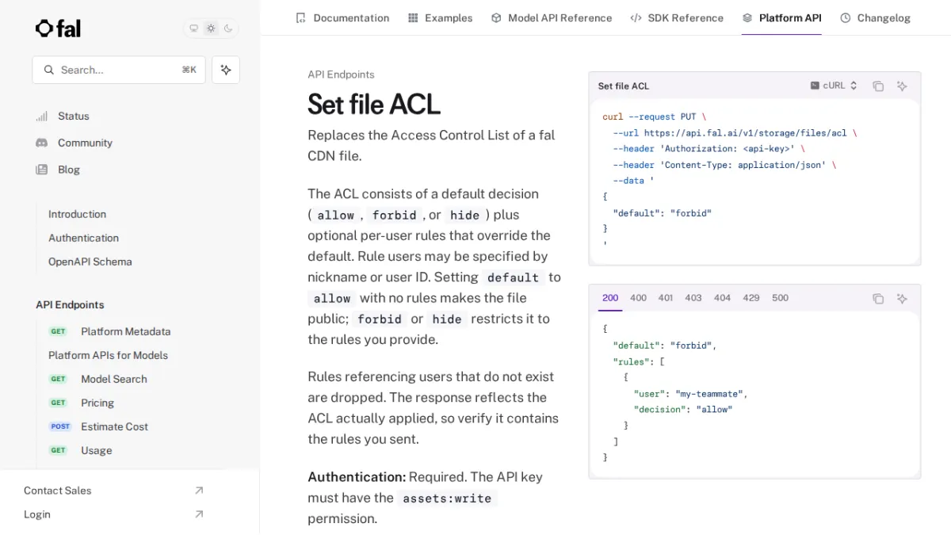The height and width of the screenshot is (535, 951).
Task: Select system theme monitor icon
Action: pos(194,29)
